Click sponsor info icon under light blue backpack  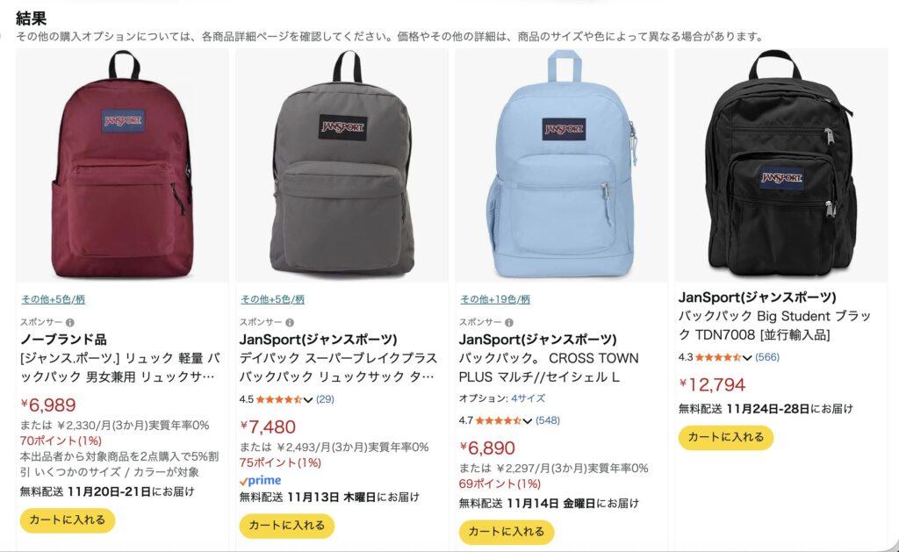point(509,323)
